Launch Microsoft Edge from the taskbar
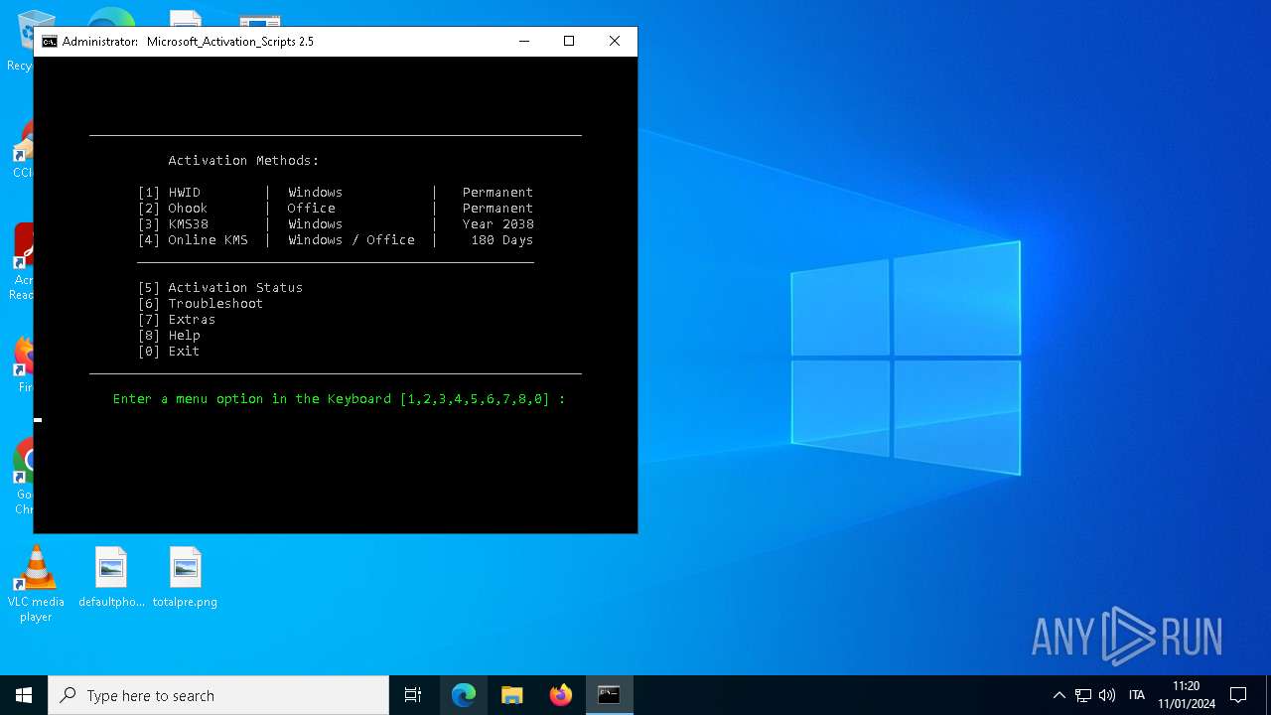 pos(464,695)
